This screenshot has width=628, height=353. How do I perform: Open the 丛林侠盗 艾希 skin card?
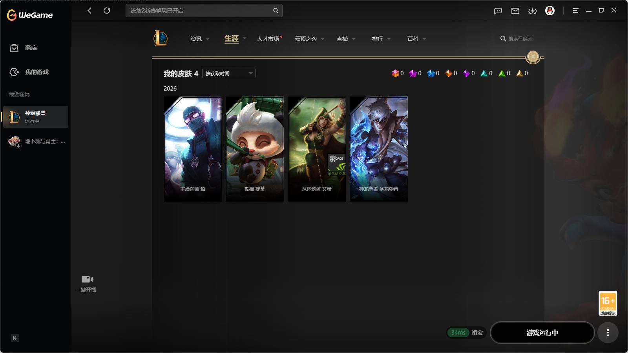[317, 149]
